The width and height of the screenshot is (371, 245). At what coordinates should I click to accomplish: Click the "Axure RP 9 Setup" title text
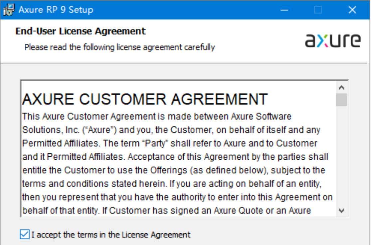click(x=56, y=10)
